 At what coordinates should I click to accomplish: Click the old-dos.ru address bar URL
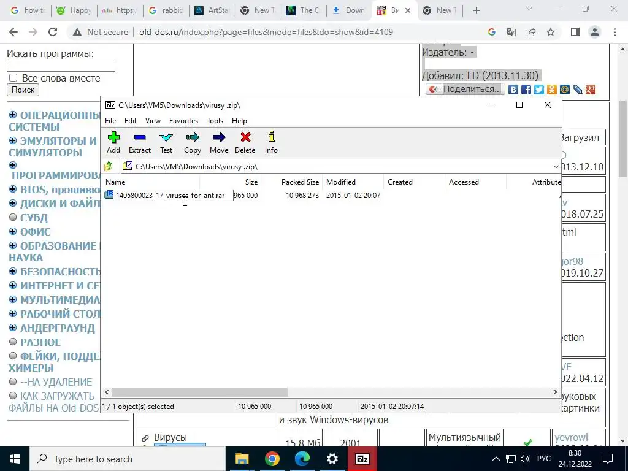click(x=266, y=32)
